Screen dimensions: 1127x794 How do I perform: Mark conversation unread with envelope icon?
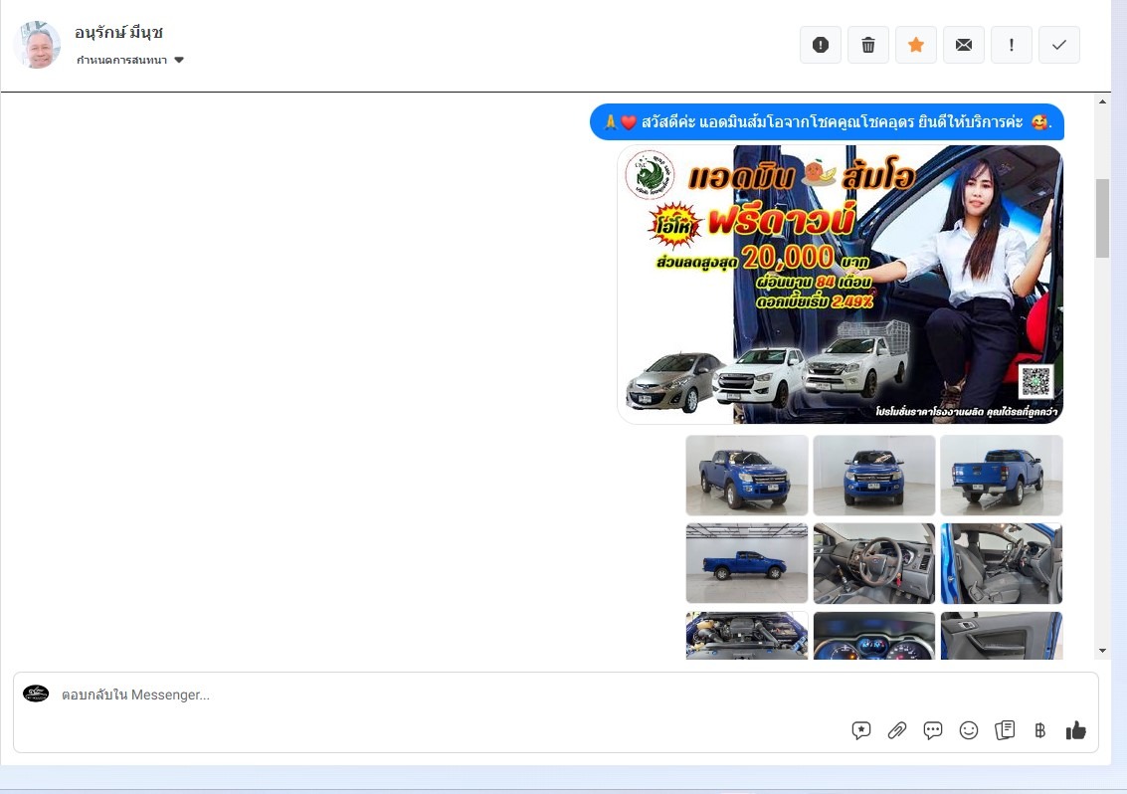tap(964, 45)
